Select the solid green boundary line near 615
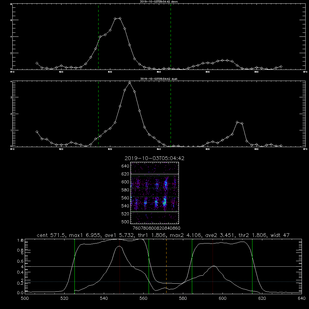This screenshot has height=309, width=309. pos(252,266)
